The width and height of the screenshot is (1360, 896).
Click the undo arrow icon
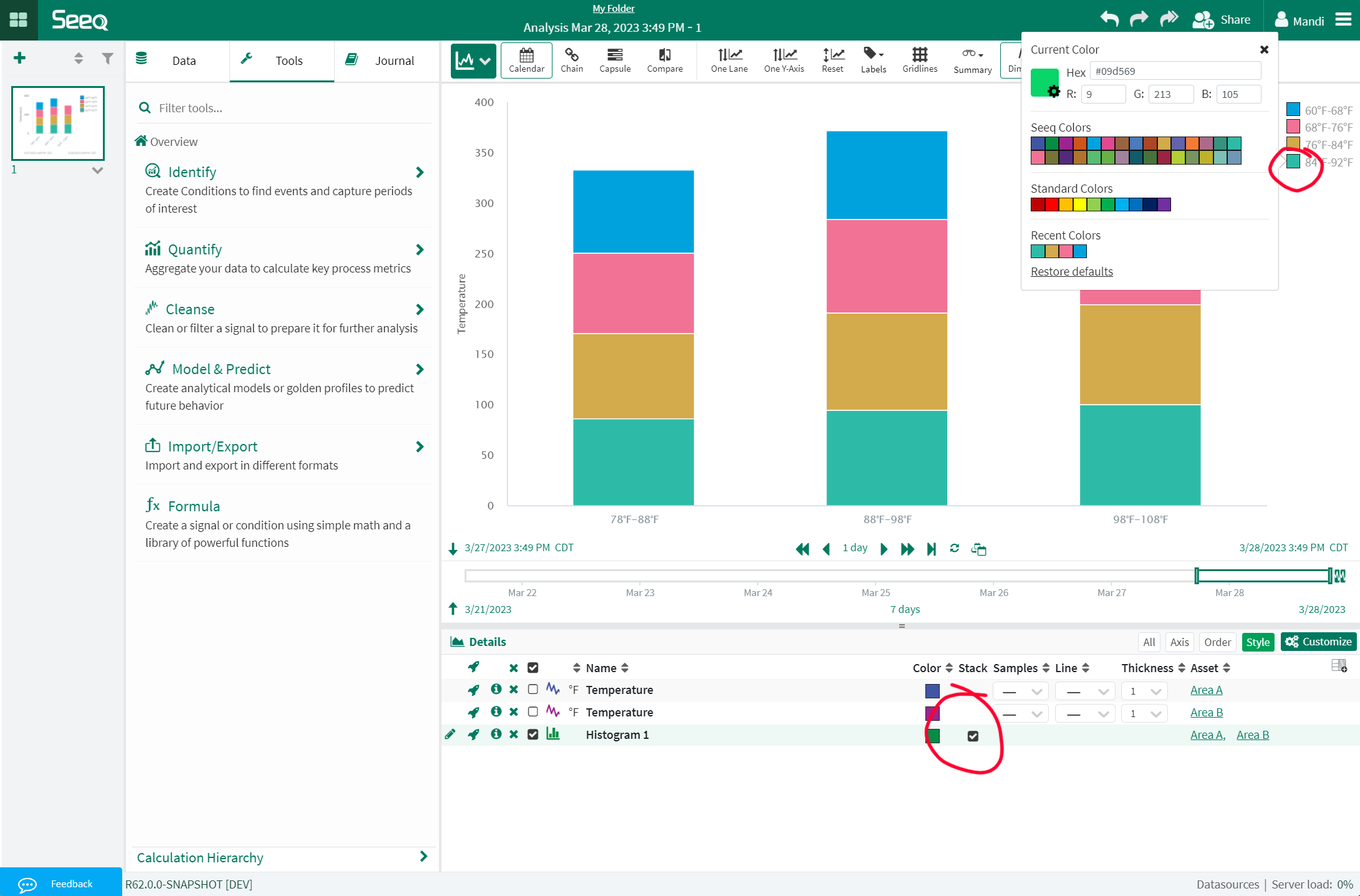(1109, 19)
